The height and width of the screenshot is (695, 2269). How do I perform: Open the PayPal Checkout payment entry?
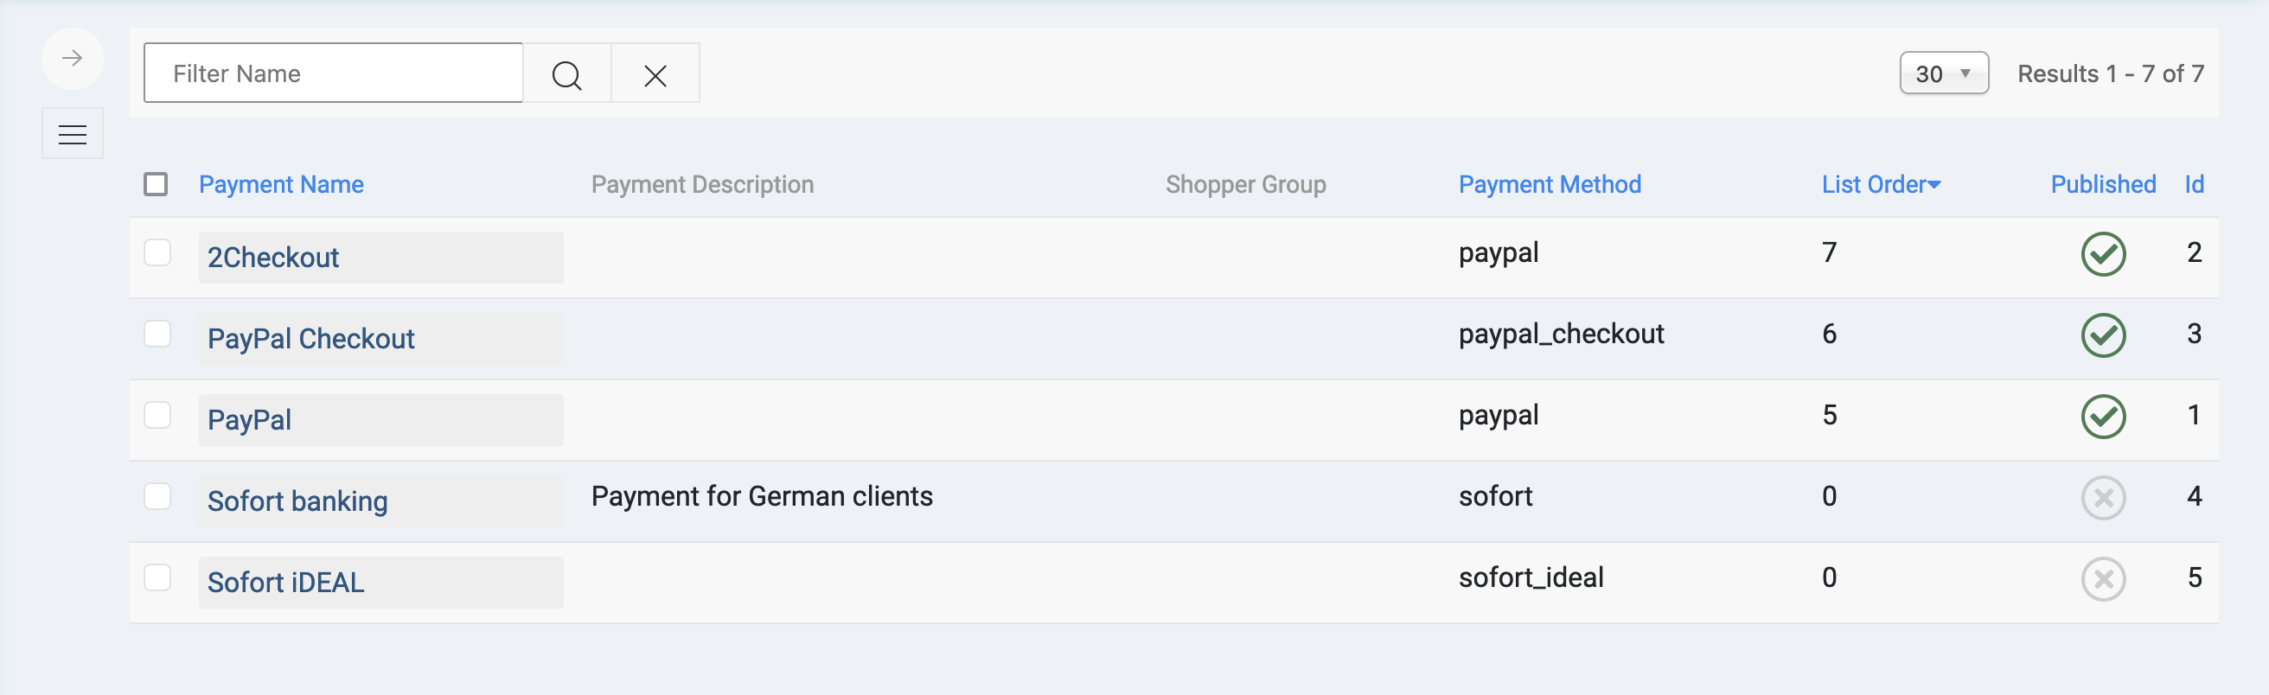point(311,339)
